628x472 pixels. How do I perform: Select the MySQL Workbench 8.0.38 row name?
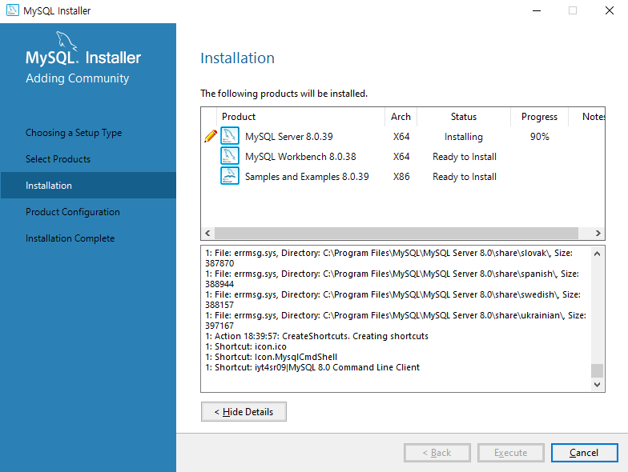pos(300,157)
